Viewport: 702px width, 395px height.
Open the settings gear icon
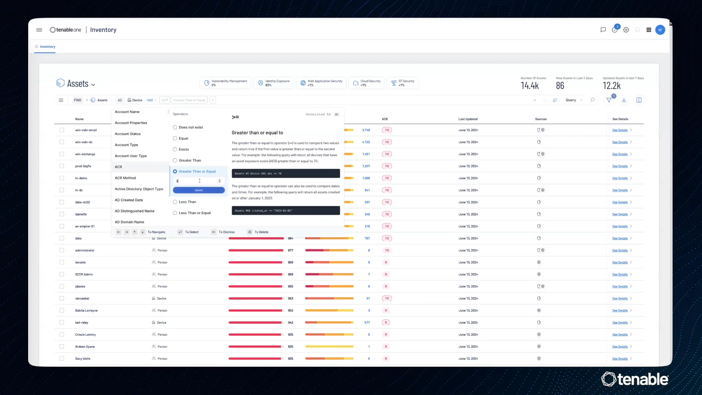pyautogui.click(x=626, y=30)
